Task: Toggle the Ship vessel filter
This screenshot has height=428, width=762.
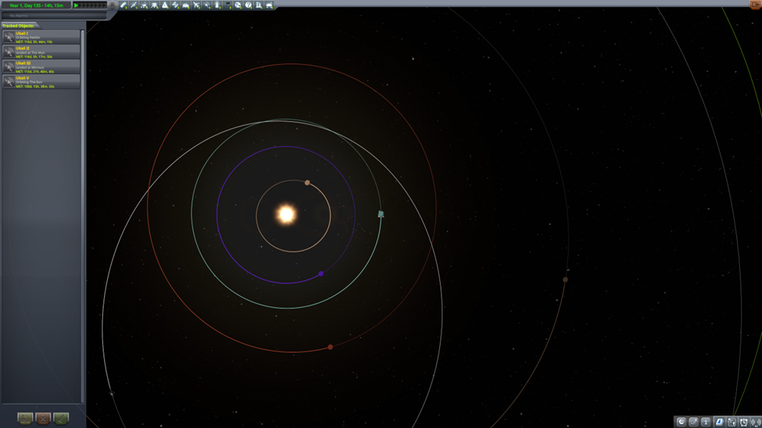Action: coord(165,5)
